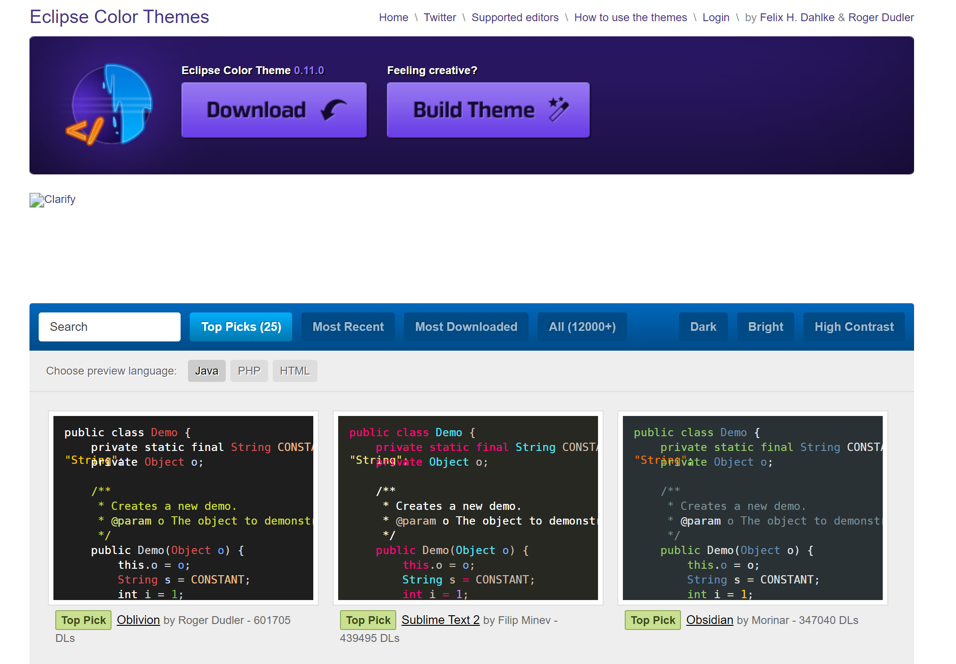Image resolution: width=956 pixels, height=664 pixels.
Task: Select HTML preview language
Action: 295,371
